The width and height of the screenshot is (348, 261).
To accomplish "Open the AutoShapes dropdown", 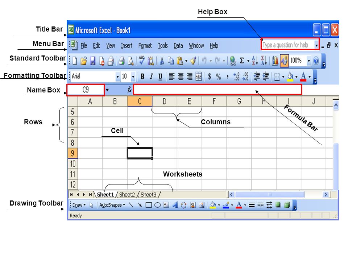I will pos(112,205).
